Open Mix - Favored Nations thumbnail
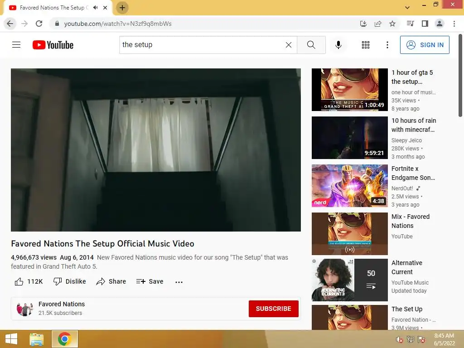The width and height of the screenshot is (464, 348). (x=349, y=233)
